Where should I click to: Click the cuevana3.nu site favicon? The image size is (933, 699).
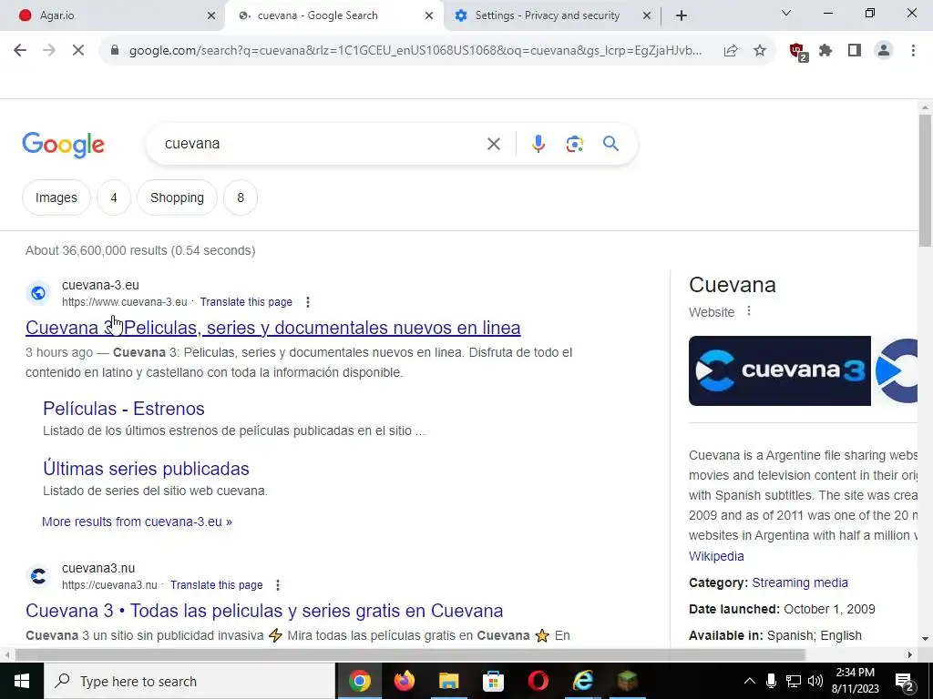(x=38, y=576)
